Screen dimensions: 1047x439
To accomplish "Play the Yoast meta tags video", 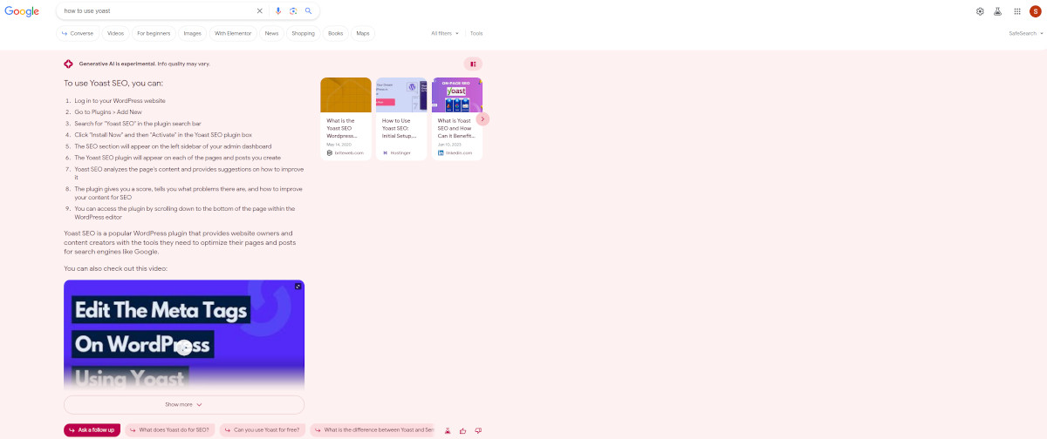I will click(183, 348).
